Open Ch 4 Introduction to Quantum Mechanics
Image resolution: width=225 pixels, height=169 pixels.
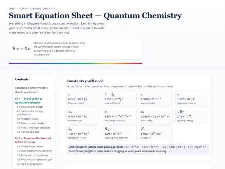pyautogui.click(x=29, y=101)
